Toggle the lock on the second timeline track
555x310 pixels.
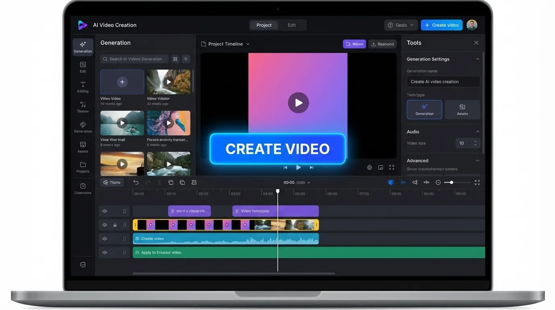pos(115,225)
